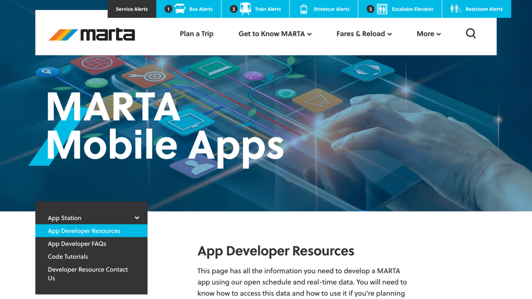Screen dimensions: 532x299
Task: Open Developer Resource Contact Us
Action: tap(88, 274)
